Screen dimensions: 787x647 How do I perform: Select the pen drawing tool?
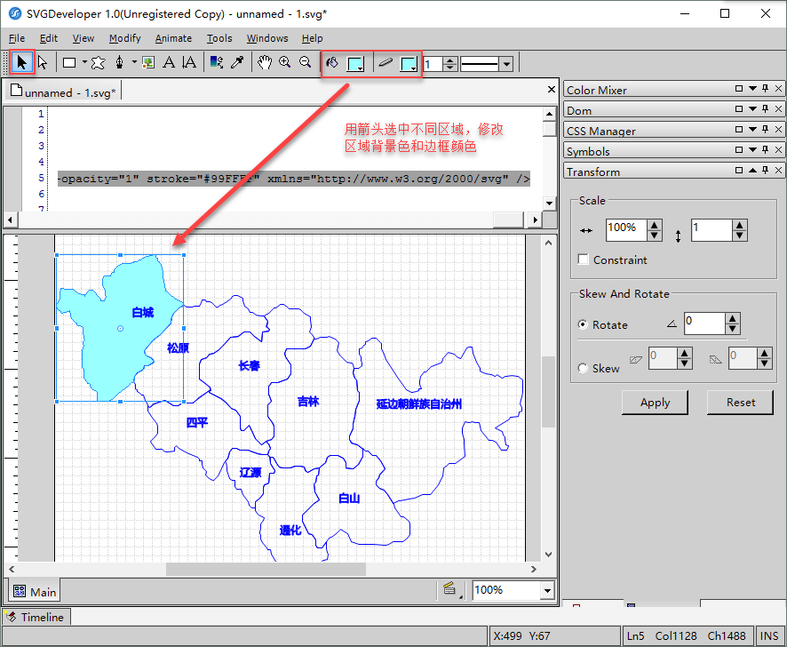tap(119, 63)
